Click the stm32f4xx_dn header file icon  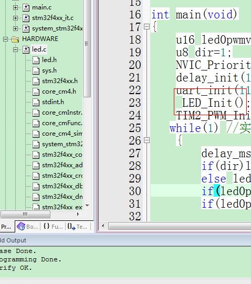(x=36, y=197)
